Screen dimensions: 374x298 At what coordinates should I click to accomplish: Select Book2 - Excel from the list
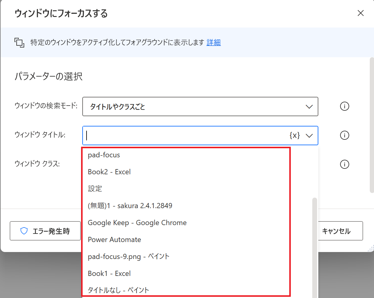pyautogui.click(x=109, y=172)
